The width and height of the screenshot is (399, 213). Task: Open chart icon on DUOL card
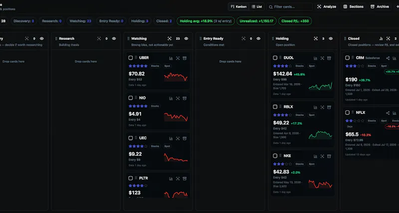[x=315, y=58]
